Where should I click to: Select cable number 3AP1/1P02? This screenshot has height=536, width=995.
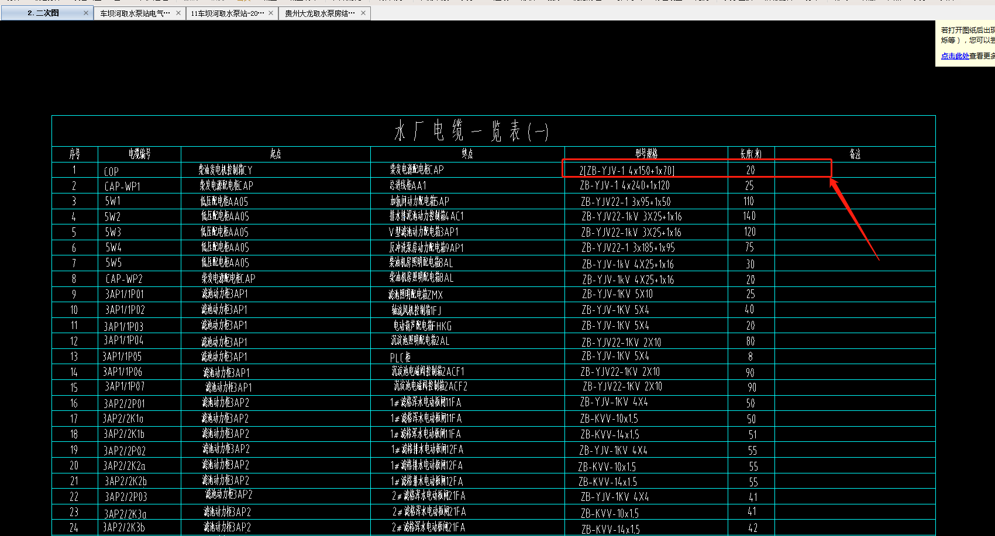pos(125,310)
